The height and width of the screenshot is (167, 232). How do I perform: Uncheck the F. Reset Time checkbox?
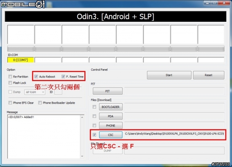[63, 76]
